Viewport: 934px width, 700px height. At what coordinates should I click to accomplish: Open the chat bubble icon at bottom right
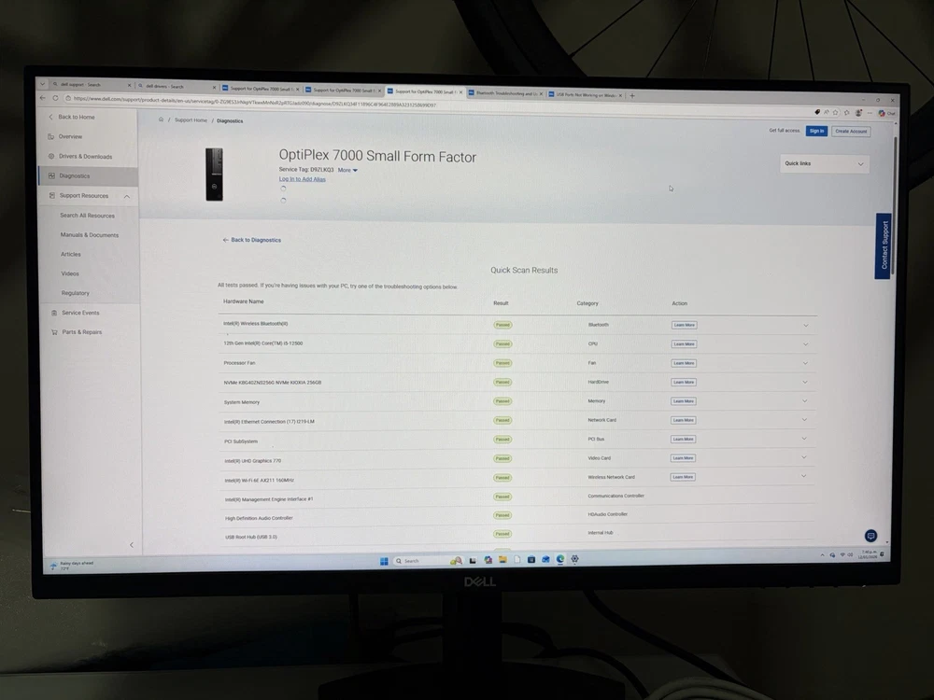tap(870, 536)
